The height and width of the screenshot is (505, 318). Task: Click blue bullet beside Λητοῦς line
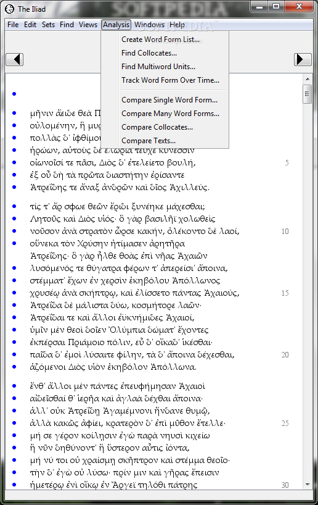point(14,219)
